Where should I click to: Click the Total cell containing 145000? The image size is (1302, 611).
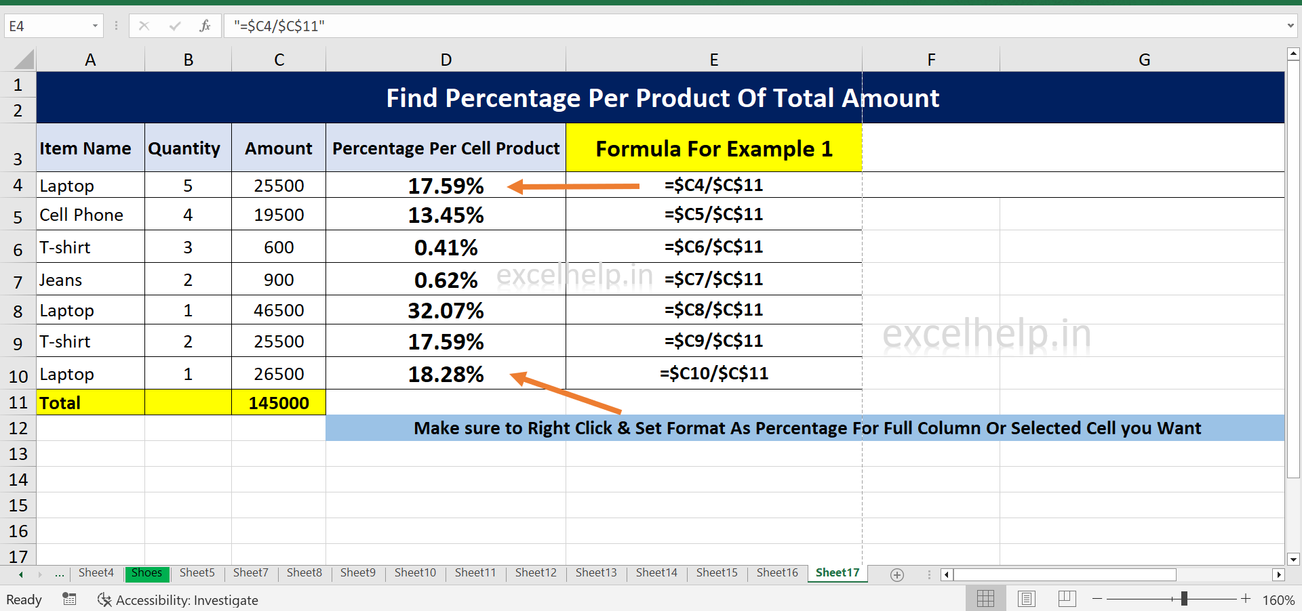click(x=278, y=402)
